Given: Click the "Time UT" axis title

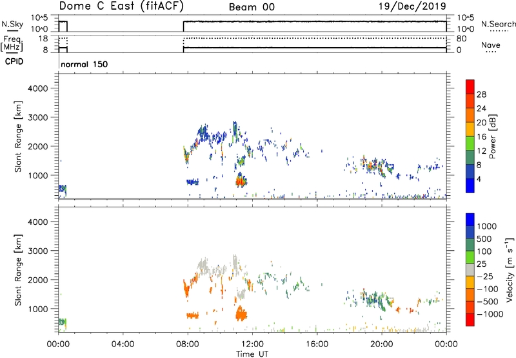Looking at the screenshot, I should point(252,354).
